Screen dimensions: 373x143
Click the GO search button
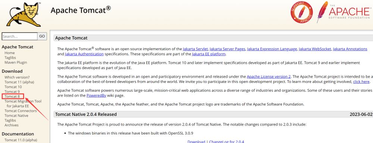(42, 36)
